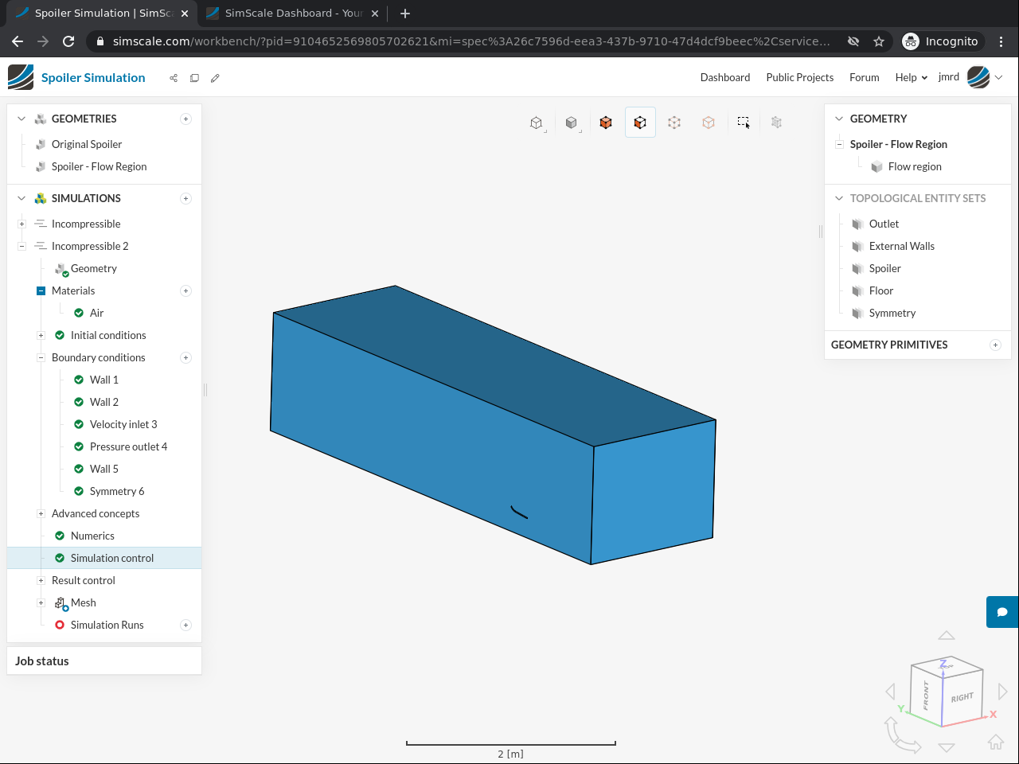Expand the first Incompressible simulation
Screen dimensions: 1019x764
coord(21,224)
